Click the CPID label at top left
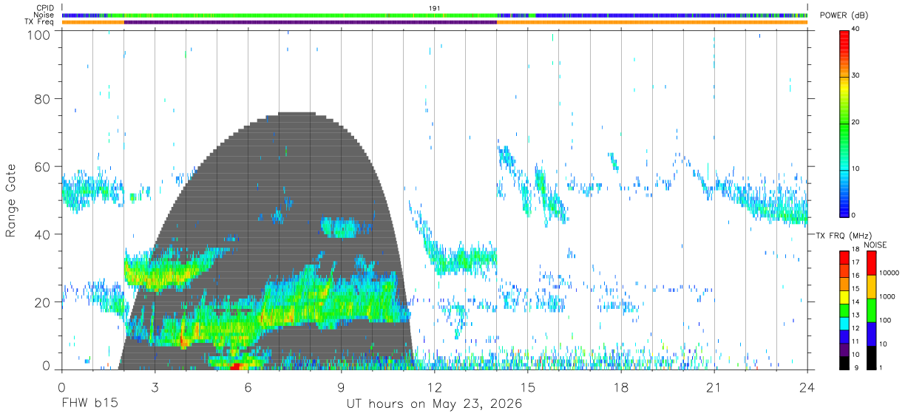 pos(45,8)
